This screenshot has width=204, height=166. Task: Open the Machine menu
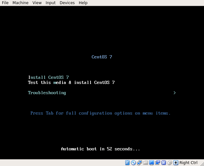point(20,3)
